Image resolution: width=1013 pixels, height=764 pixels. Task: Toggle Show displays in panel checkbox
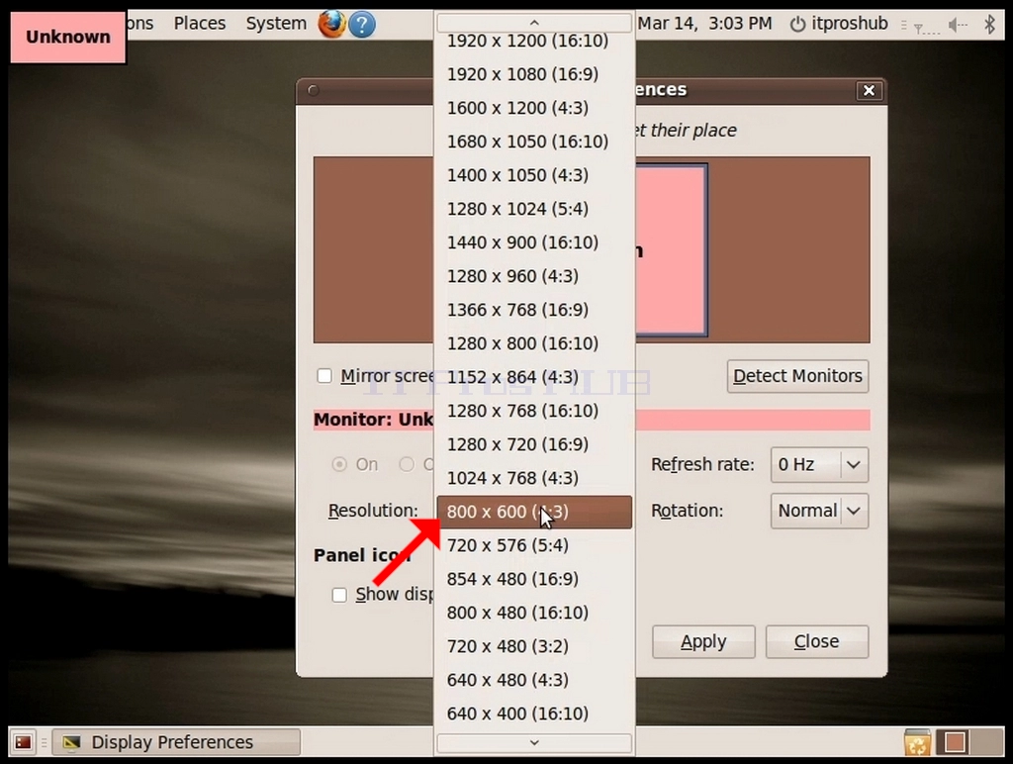pyautogui.click(x=339, y=595)
